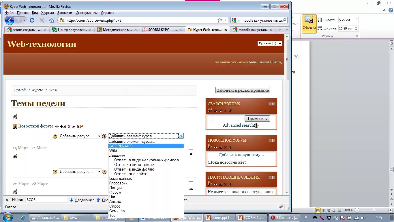This screenshot has height=222, width=394.
Task: Move Новостной форум with cross-arrows icon
Action: click(x=57, y=126)
